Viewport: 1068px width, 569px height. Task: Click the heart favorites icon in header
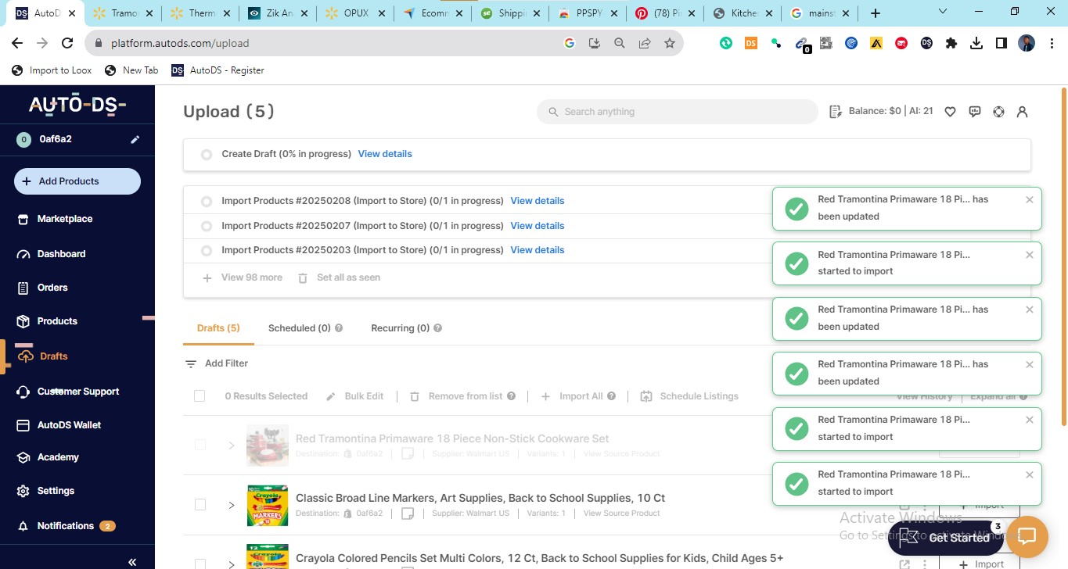[x=950, y=112]
